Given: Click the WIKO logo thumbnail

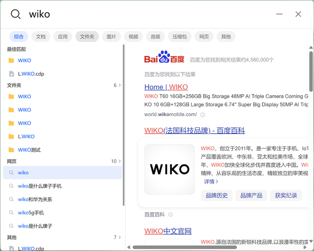Looking at the screenshot, I should click(x=169, y=170).
